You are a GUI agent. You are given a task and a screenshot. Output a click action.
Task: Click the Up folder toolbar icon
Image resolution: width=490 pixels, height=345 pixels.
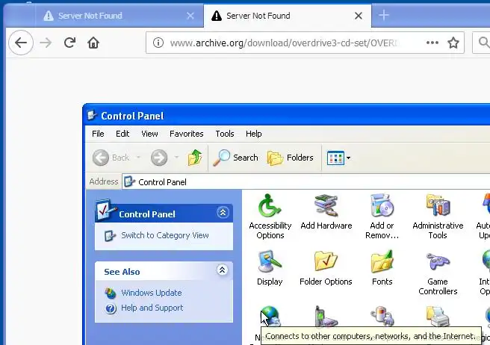(195, 158)
